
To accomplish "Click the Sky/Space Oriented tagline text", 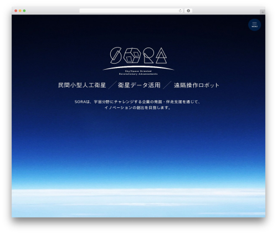I will [138, 71].
